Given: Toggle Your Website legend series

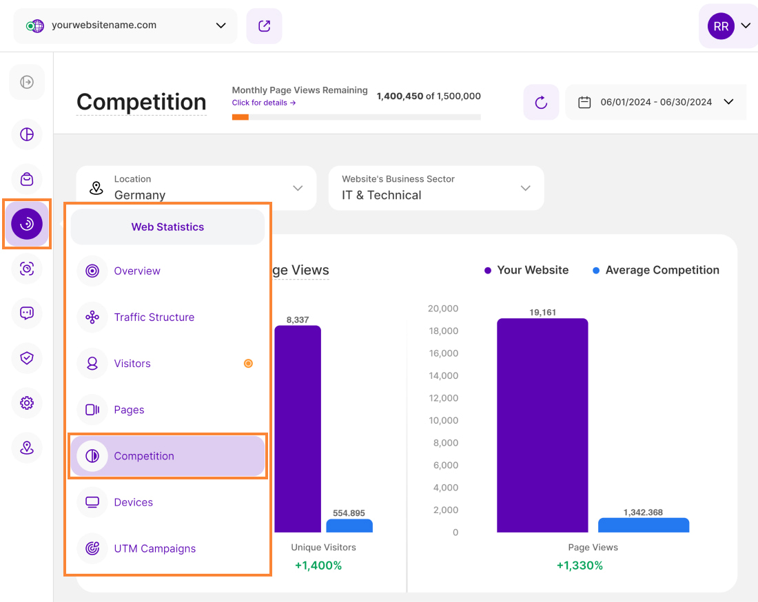Looking at the screenshot, I should pos(526,270).
